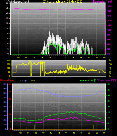Viewport: 117px width, 136px height.
Task: Click the 1025 barometer scale value
Action: 109,6
